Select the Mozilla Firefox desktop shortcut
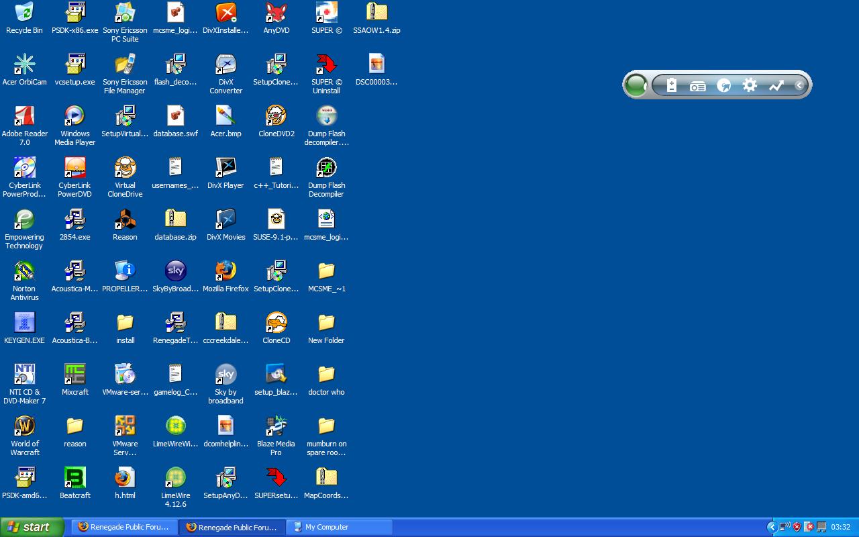Viewport: 859px width, 537px height. coord(225,271)
